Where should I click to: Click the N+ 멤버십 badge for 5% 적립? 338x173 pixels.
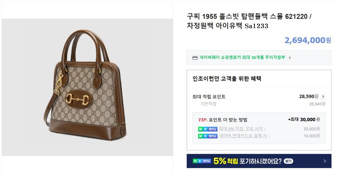pos(208,129)
